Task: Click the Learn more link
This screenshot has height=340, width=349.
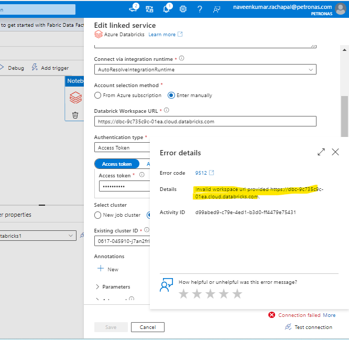Action: click(162, 35)
